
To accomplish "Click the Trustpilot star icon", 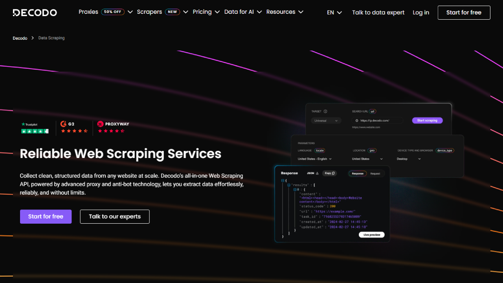I will 24,123.
